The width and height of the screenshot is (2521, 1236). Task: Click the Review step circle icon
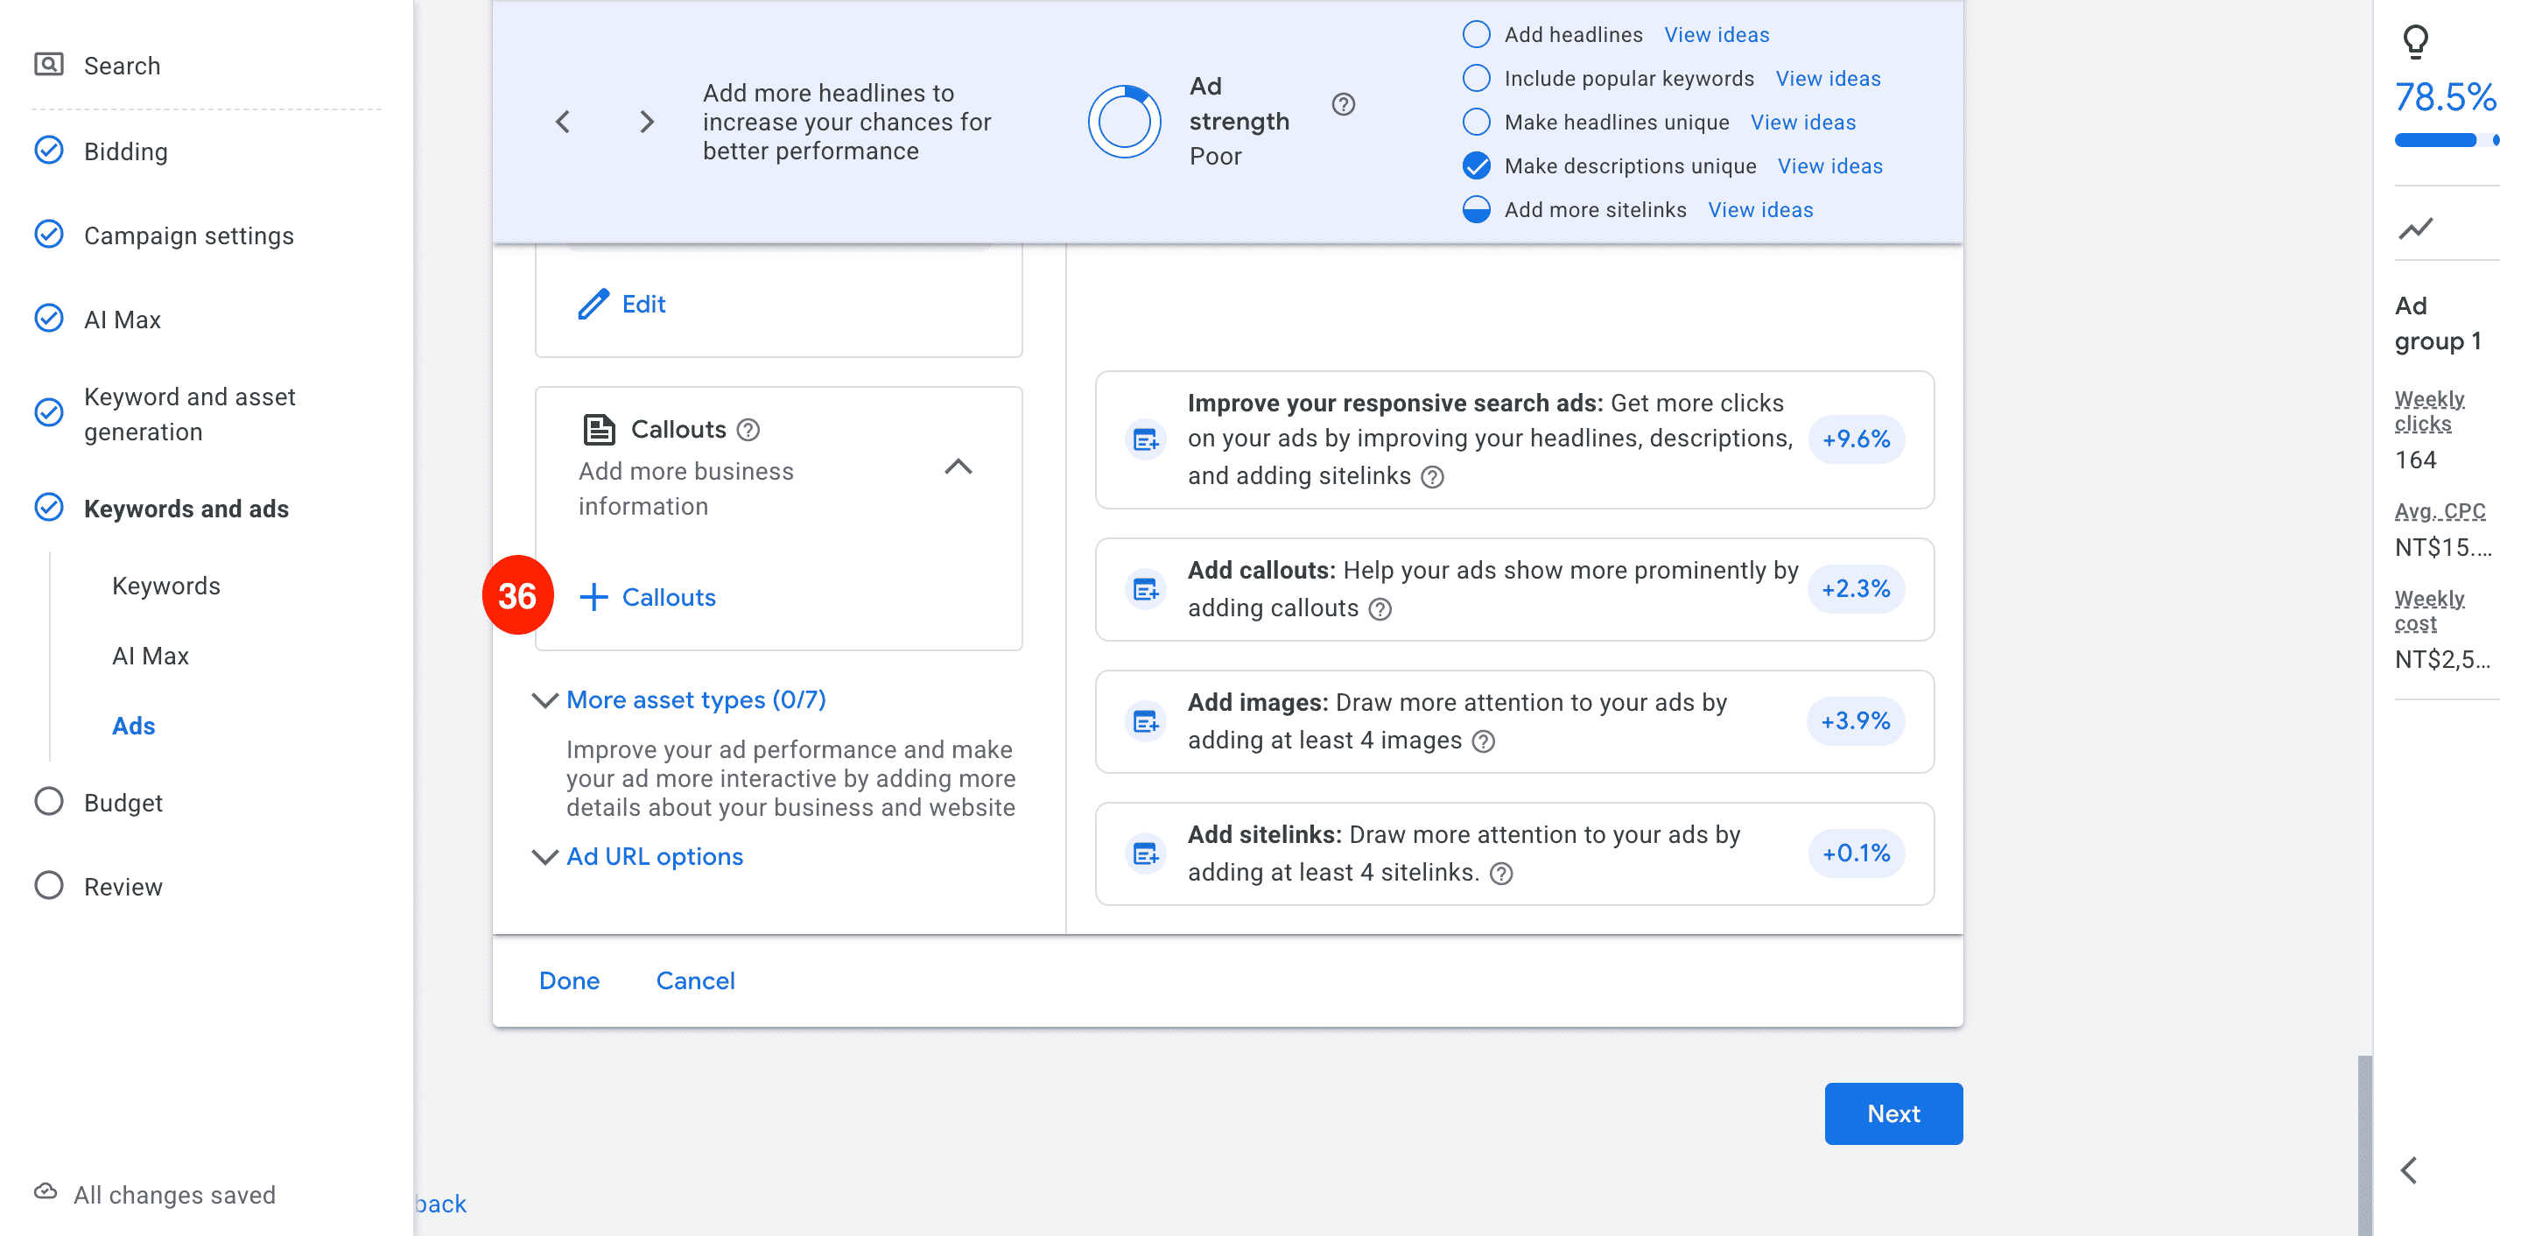(x=49, y=886)
